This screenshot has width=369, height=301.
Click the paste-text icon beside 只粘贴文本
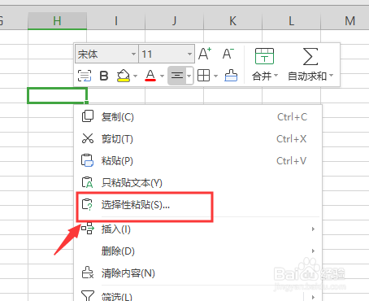click(88, 182)
